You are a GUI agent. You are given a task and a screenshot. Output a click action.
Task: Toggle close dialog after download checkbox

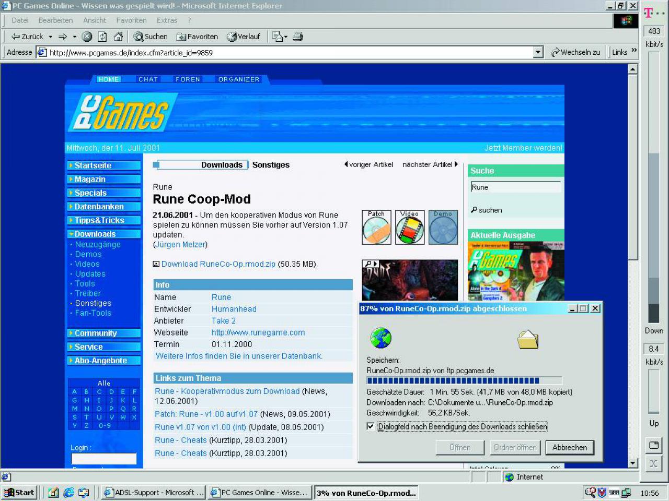371,426
